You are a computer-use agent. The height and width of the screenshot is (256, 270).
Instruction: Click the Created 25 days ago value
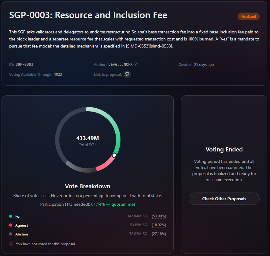tap(204, 65)
